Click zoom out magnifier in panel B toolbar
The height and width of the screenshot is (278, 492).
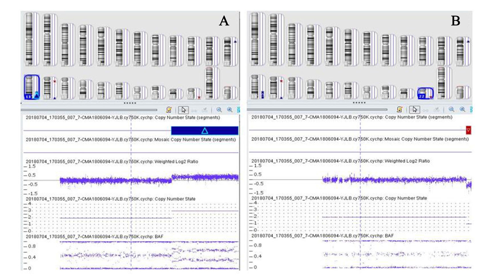pos(451,109)
